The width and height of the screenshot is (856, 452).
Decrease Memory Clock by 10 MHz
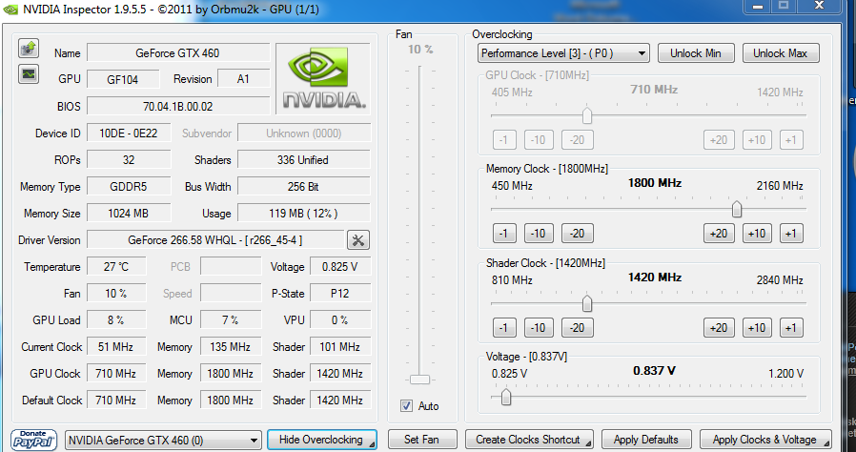pyautogui.click(x=539, y=234)
